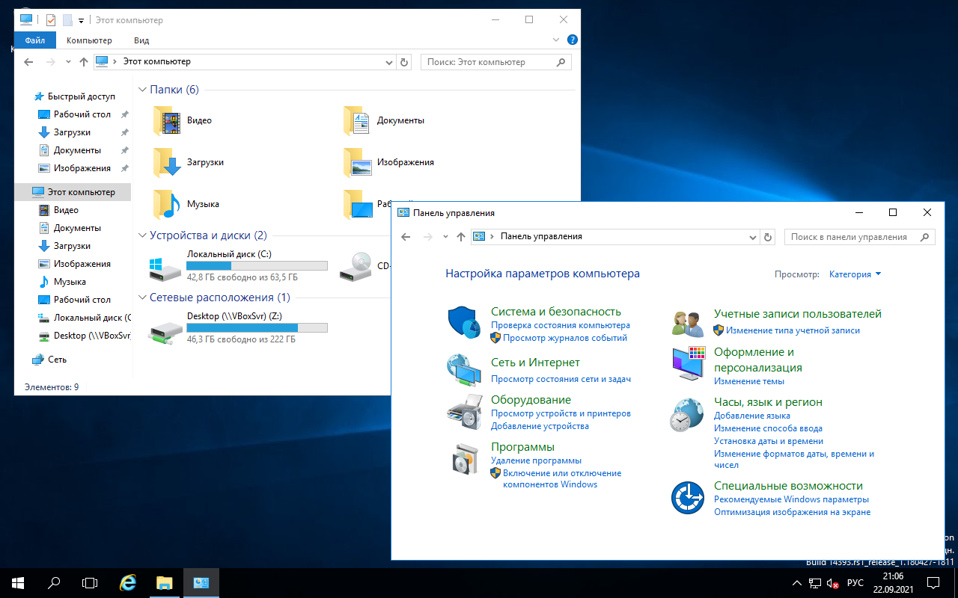Click the Специальные возможности accessibility icon

pos(687,498)
